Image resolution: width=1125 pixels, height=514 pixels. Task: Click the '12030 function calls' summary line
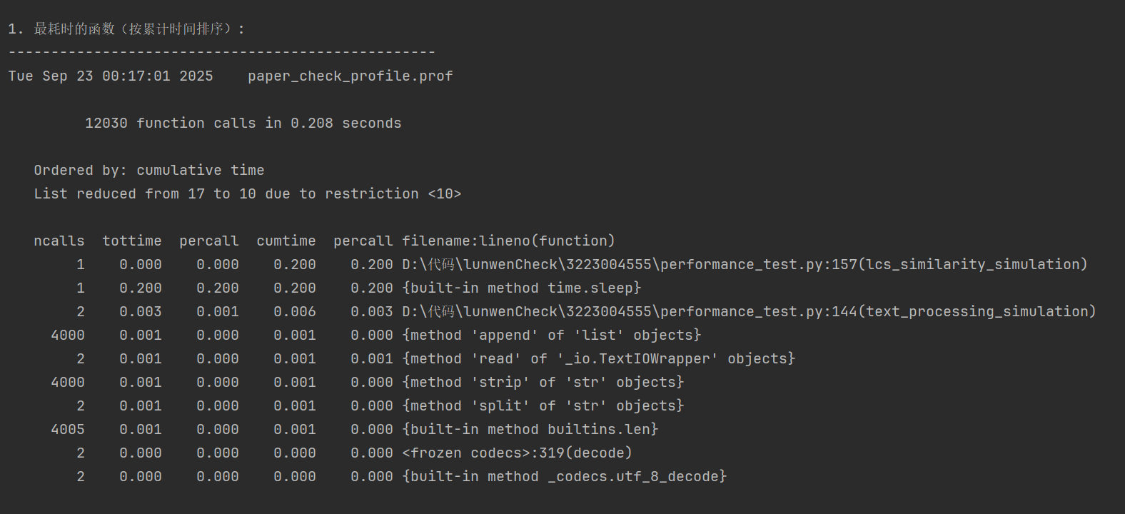243,124
